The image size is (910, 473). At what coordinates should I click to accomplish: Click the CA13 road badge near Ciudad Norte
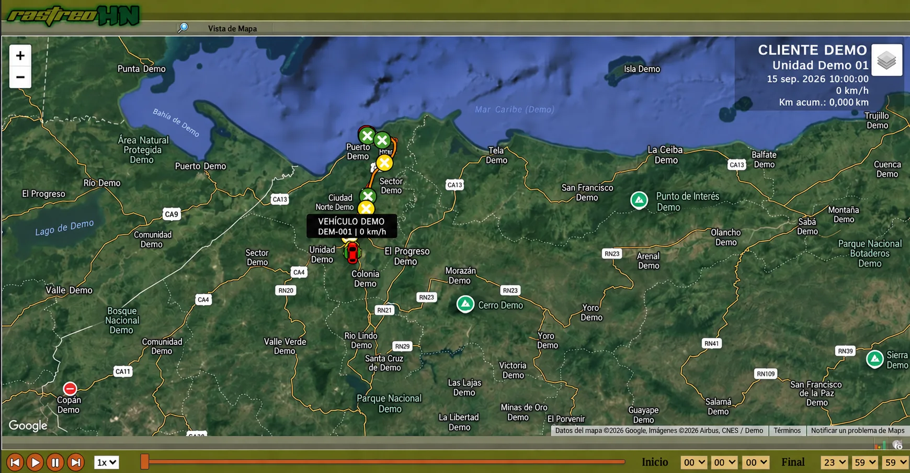pyautogui.click(x=280, y=199)
